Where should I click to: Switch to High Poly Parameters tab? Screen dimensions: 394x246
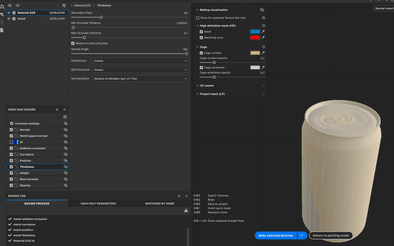click(98, 203)
